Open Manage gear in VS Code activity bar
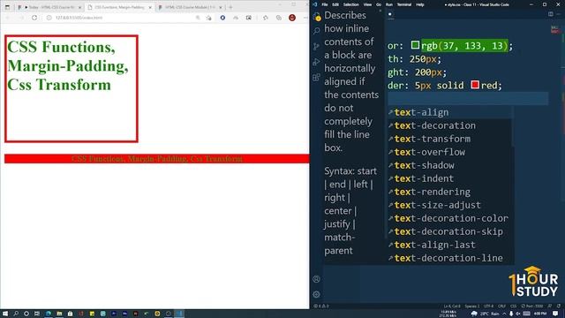565x318 pixels. [x=316, y=294]
